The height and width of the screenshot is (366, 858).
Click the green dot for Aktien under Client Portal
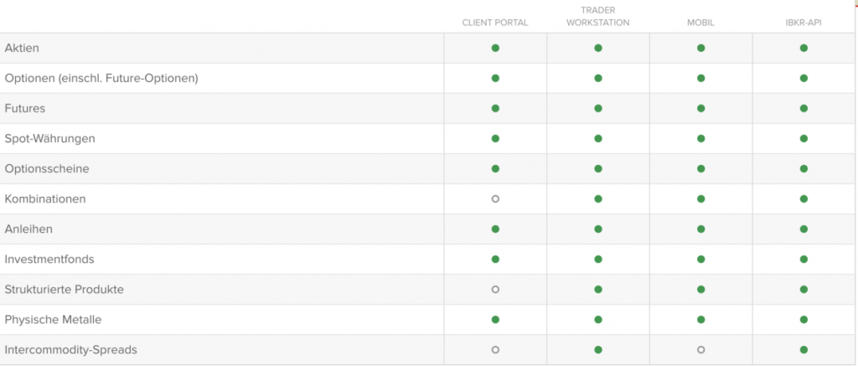point(495,48)
